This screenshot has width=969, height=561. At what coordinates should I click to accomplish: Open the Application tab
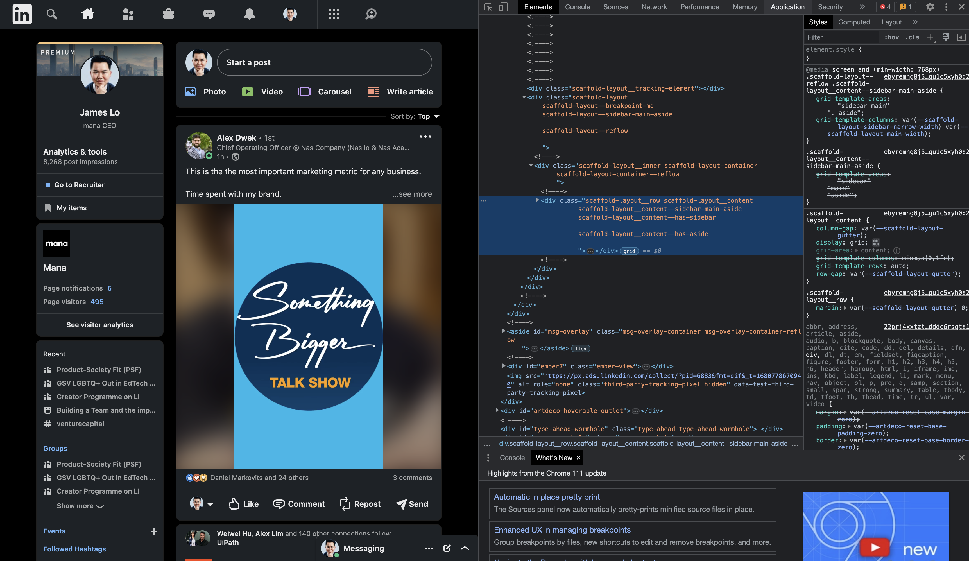pyautogui.click(x=787, y=7)
